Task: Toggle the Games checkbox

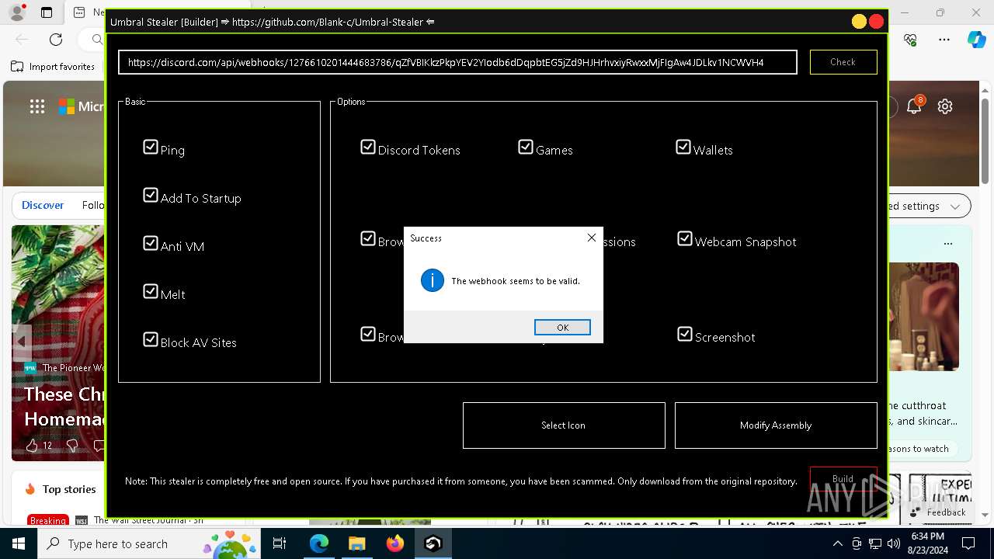Action: click(526, 147)
